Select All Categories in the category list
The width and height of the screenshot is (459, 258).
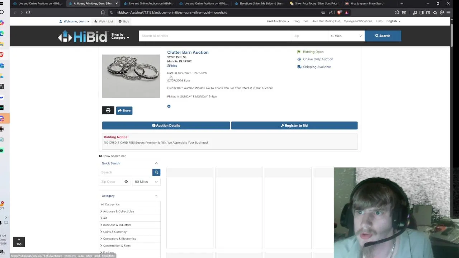click(110, 204)
